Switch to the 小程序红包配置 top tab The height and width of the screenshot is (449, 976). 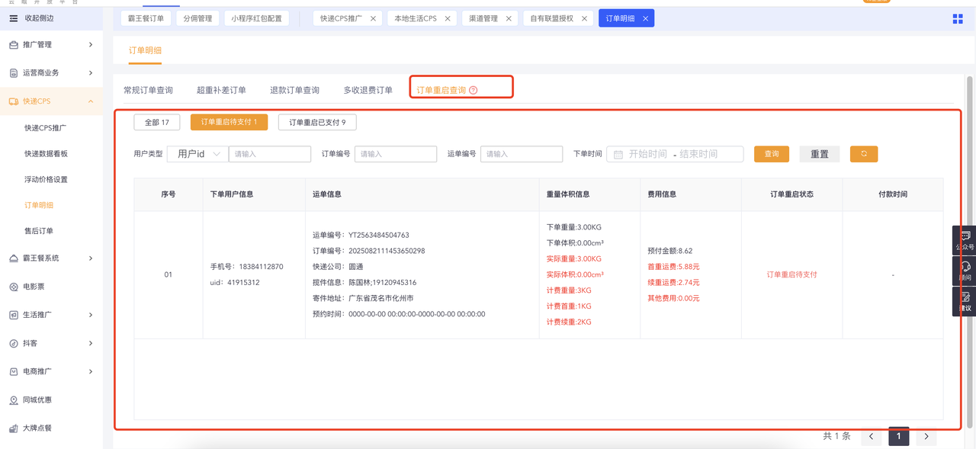(x=256, y=19)
